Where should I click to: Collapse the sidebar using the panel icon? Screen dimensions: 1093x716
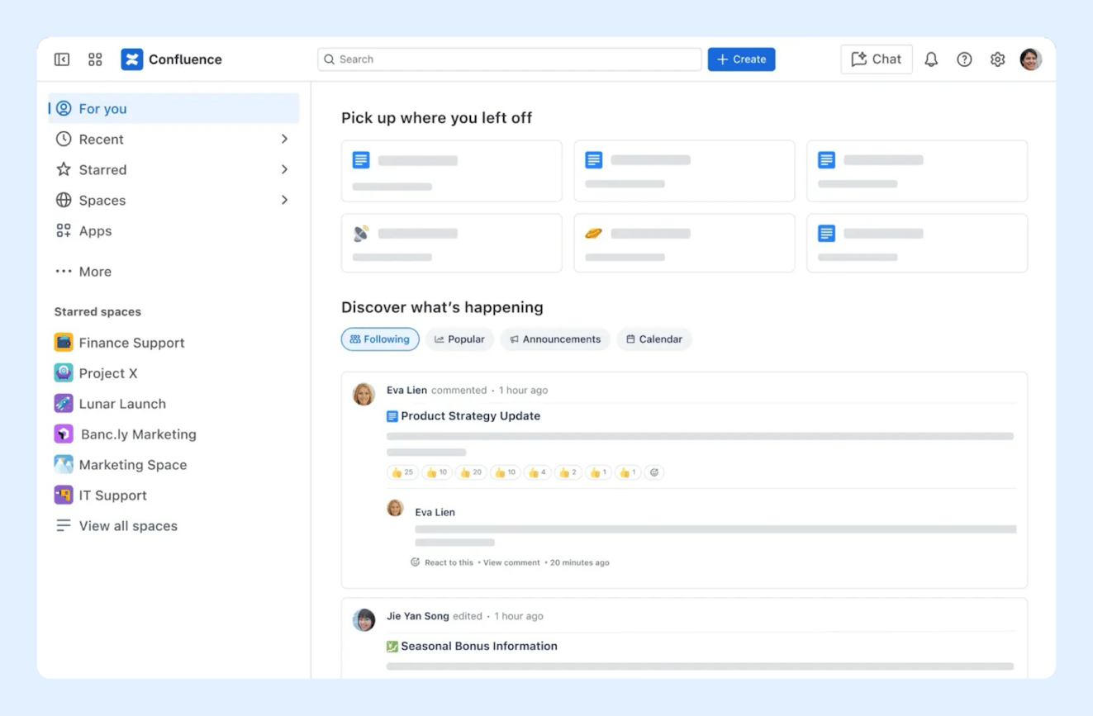[62, 59]
